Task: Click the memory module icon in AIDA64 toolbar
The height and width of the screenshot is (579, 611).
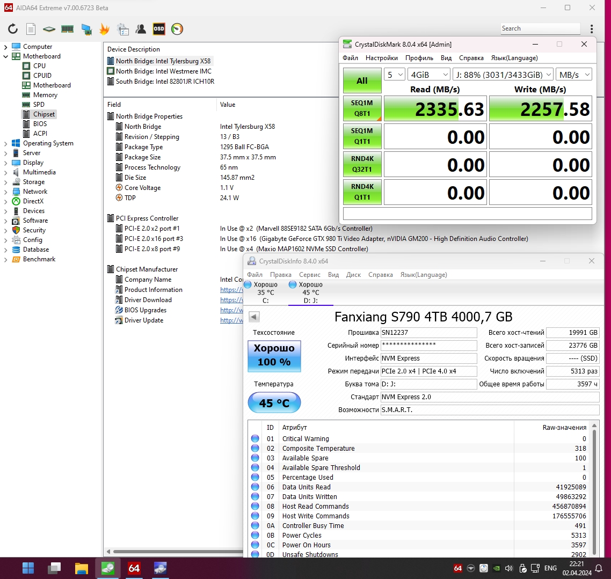Action: [68, 29]
